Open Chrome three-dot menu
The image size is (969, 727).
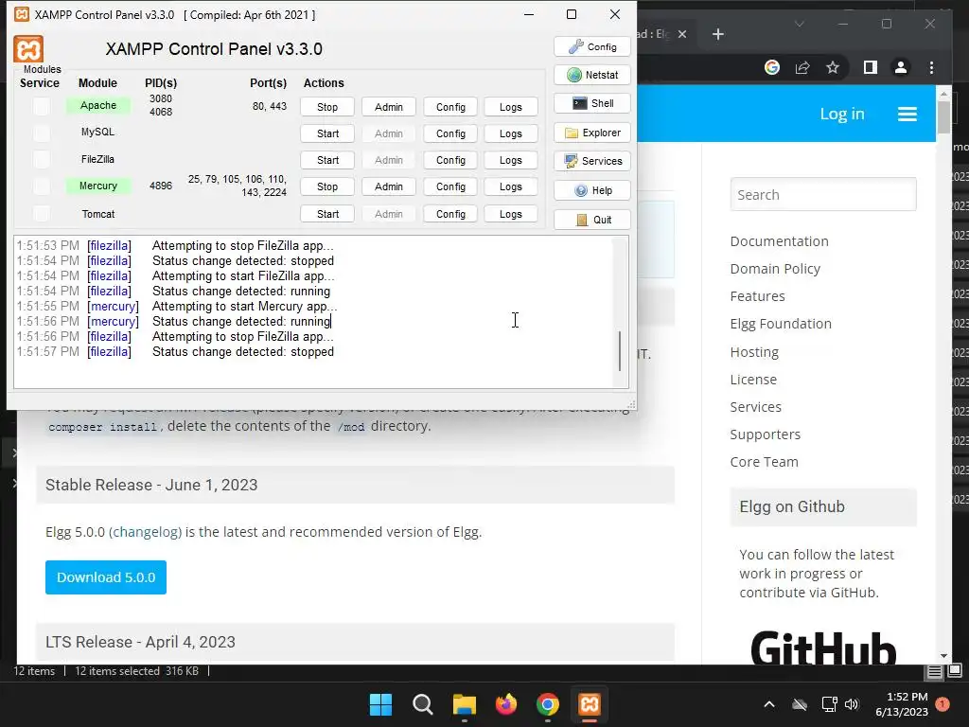931,67
